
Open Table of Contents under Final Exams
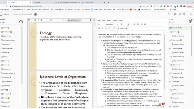coord(178,44)
